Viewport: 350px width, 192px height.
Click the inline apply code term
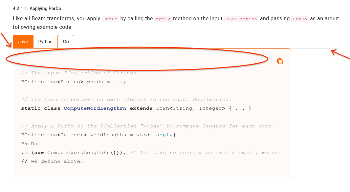163,19
